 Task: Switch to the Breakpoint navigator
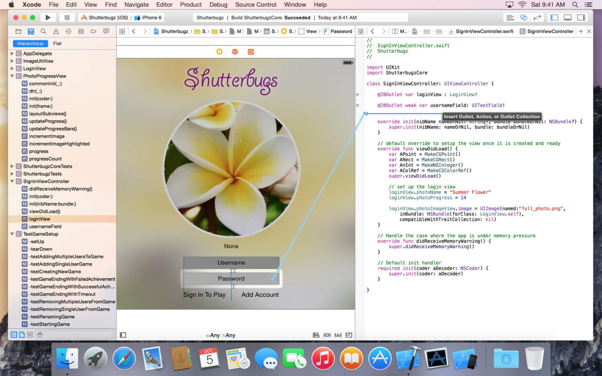pos(94,31)
